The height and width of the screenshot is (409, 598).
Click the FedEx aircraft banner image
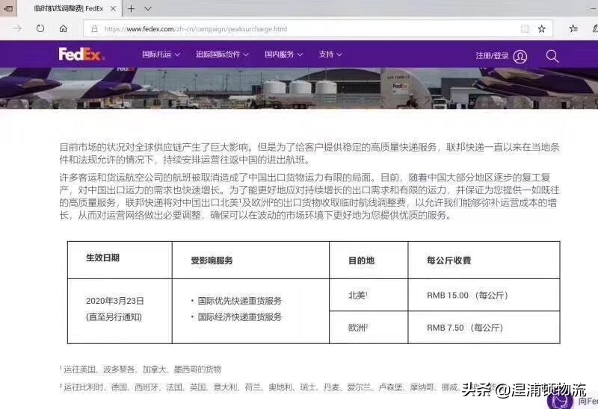(299, 88)
